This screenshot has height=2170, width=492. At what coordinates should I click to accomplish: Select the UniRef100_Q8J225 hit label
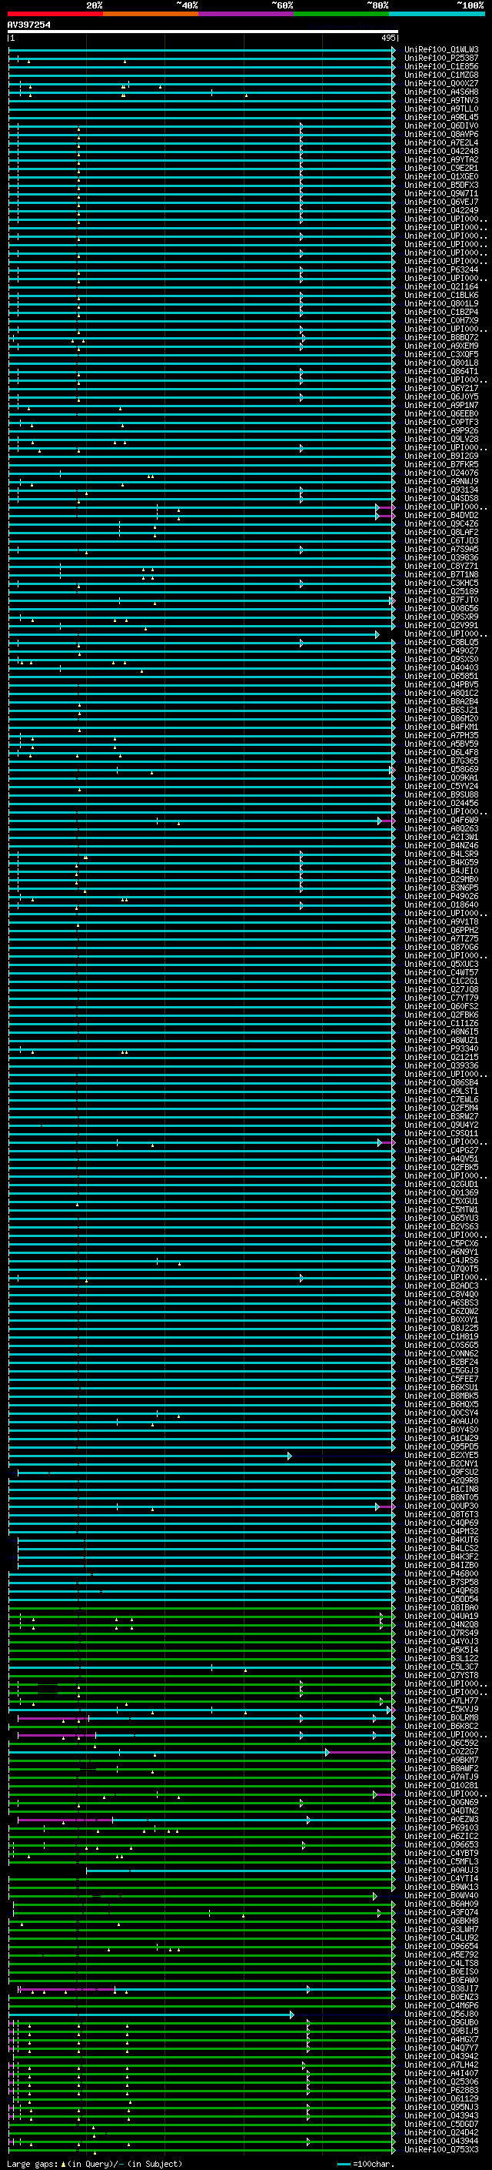pos(441,1329)
